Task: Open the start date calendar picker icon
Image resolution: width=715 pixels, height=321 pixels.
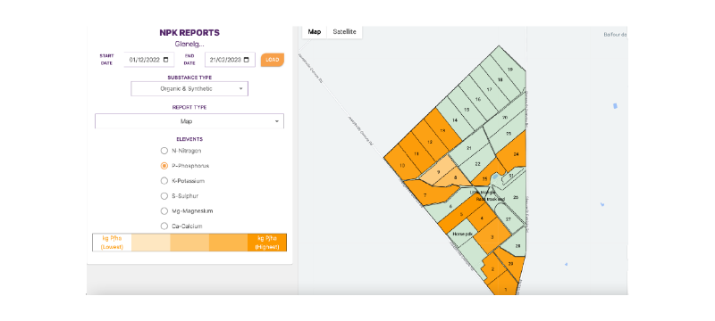Action: coord(165,60)
